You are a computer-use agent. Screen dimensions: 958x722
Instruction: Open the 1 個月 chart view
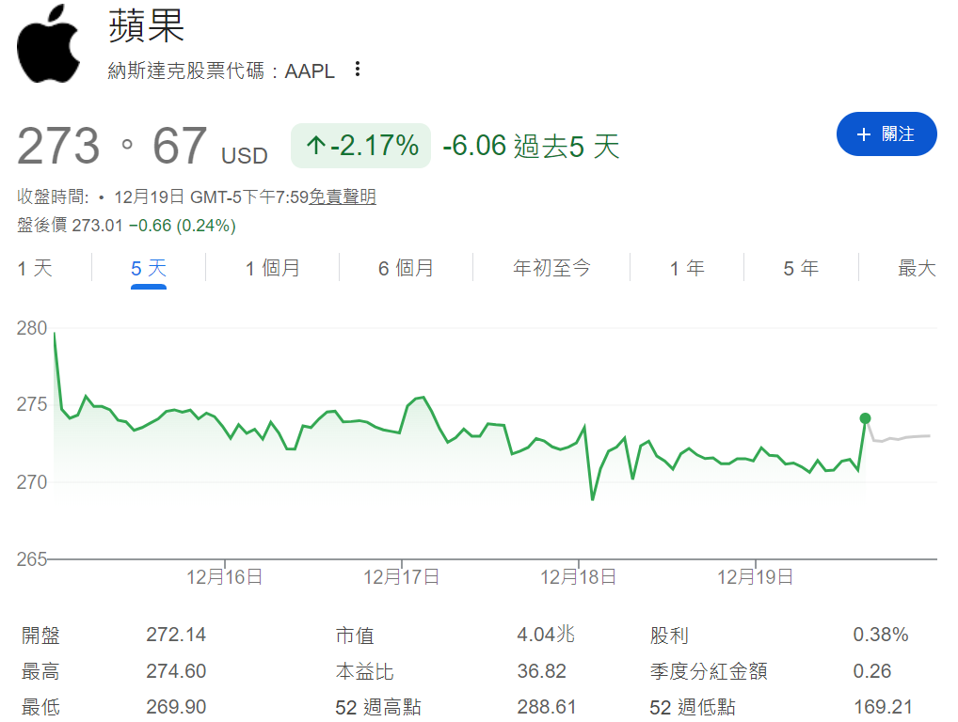tap(273, 268)
